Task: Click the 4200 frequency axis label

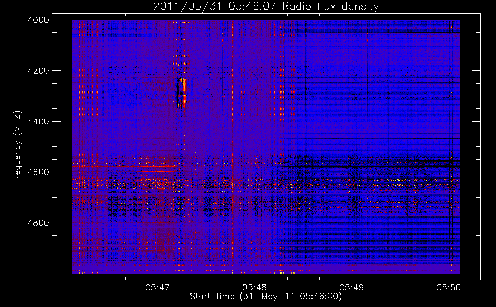Action: tap(38, 71)
